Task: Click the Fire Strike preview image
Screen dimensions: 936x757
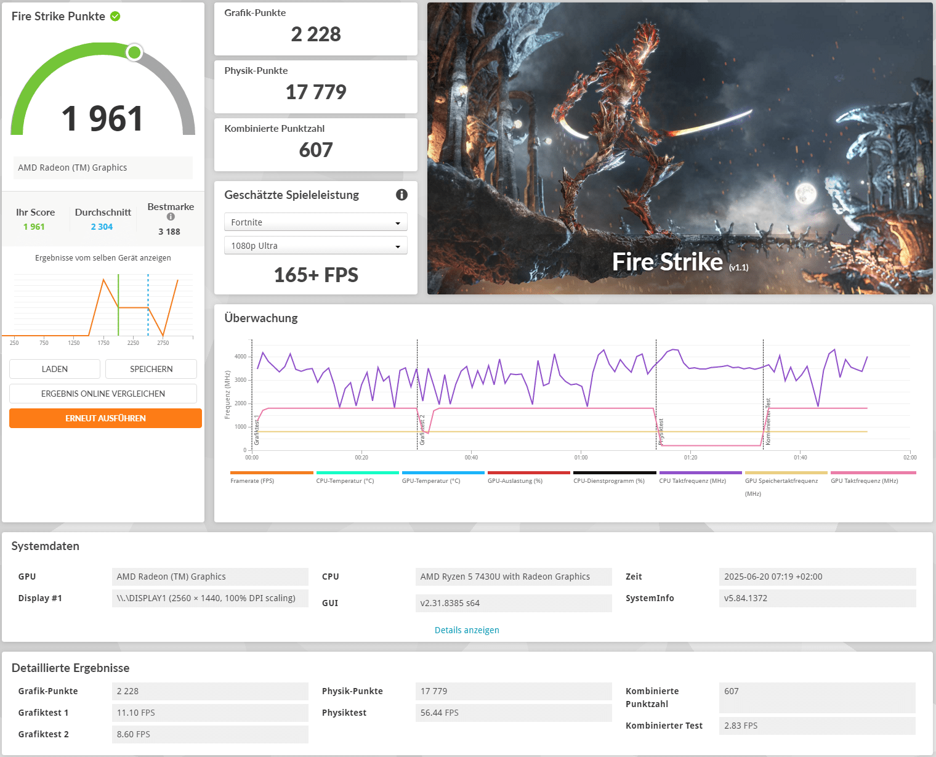Action: point(680,148)
